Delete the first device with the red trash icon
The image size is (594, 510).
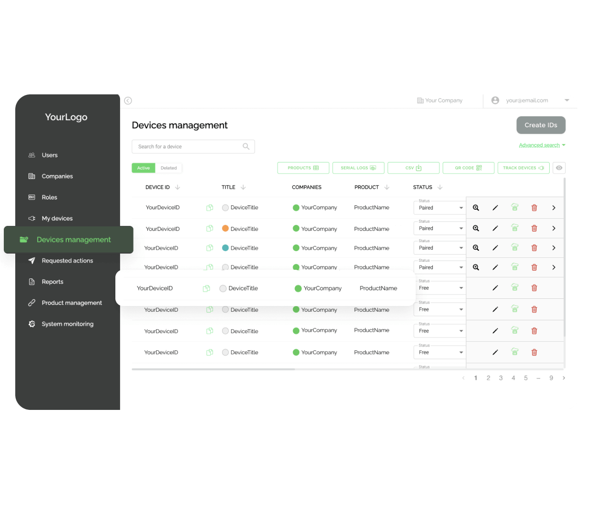tap(534, 207)
